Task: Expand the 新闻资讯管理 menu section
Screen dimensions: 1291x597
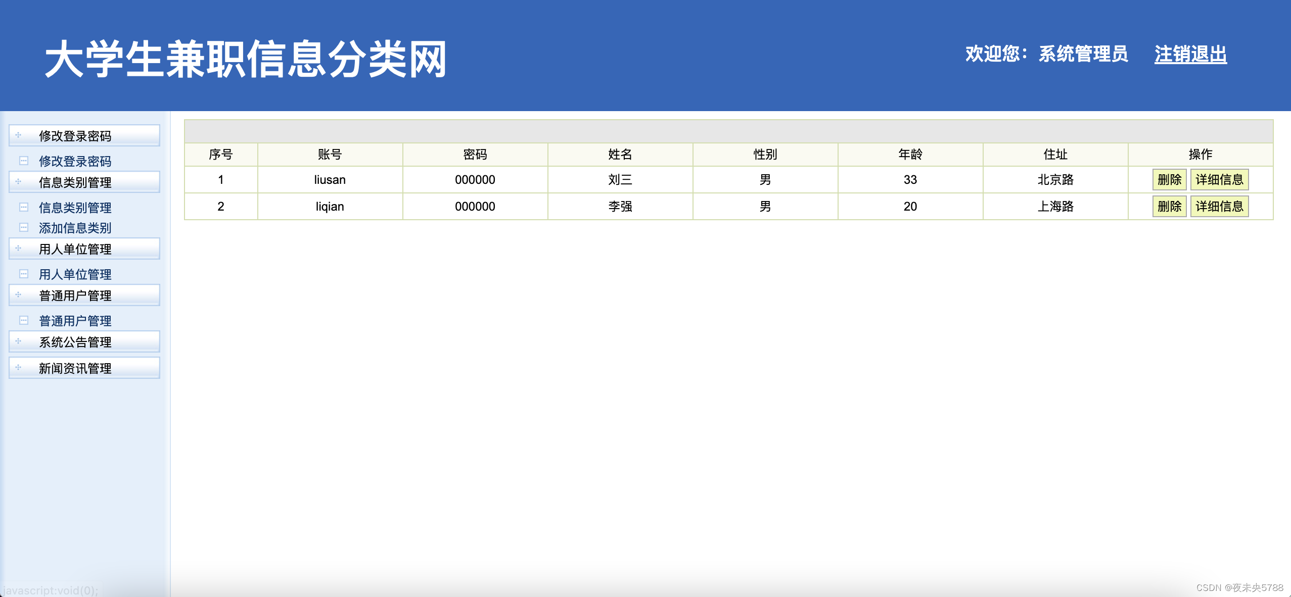Action: [x=75, y=368]
